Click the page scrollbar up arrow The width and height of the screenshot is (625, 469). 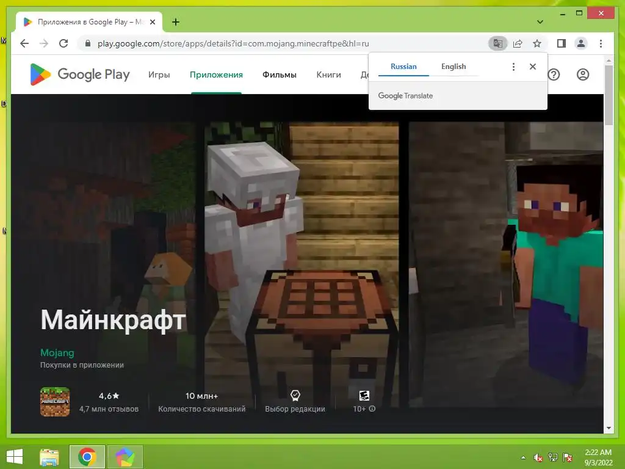tap(609, 60)
